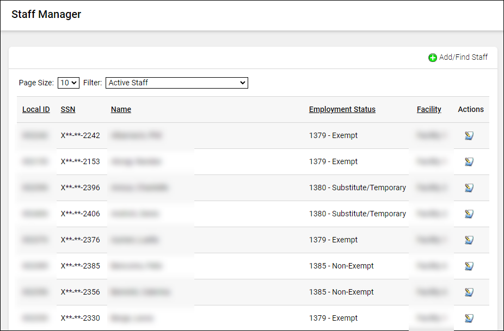504x331 pixels.
Task: Sort staff list by Name column
Action: click(121, 109)
